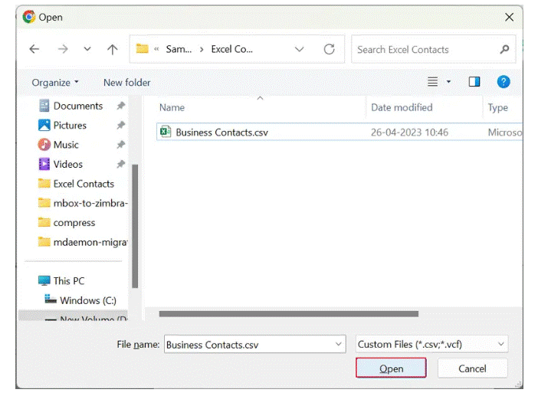Click the 26-04-2023 10:46 date cell

pos(409,133)
